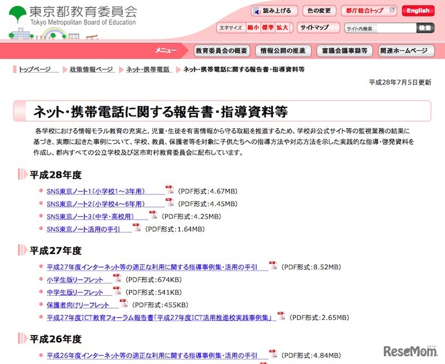Click the external link icon beside 都庁総合トップ
Image resolution: width=445 pixels, height=364 pixels.
pos(392,10)
